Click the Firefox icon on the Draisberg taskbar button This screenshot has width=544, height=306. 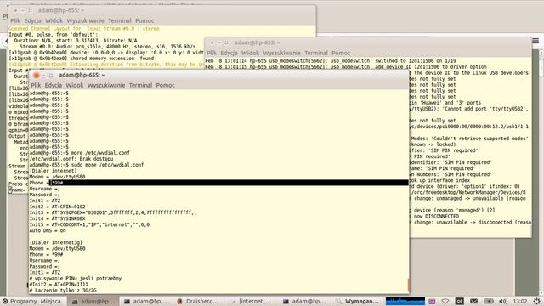pyautogui.click(x=179, y=302)
